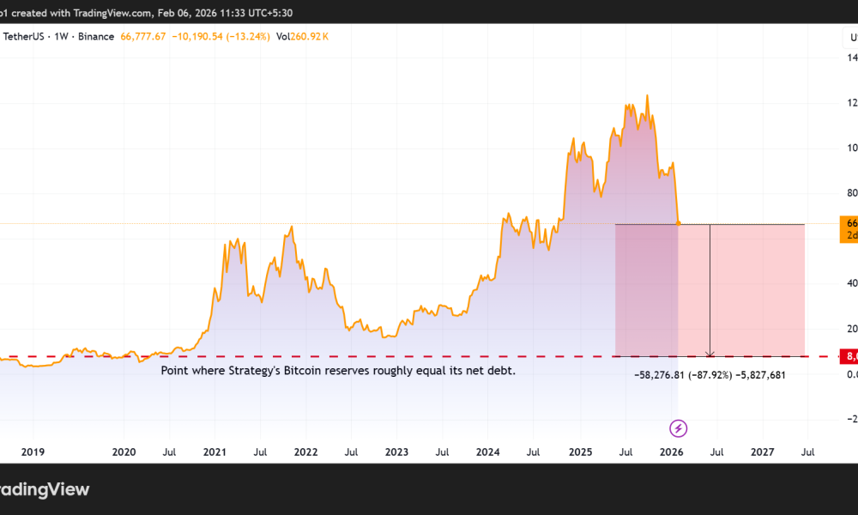
Task: Select the 2026 label on the time axis
Action: [672, 451]
